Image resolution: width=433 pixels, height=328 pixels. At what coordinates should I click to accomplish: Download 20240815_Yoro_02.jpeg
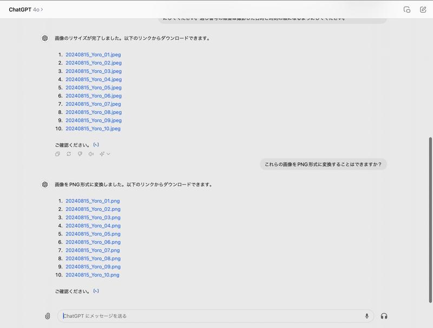[x=94, y=63]
